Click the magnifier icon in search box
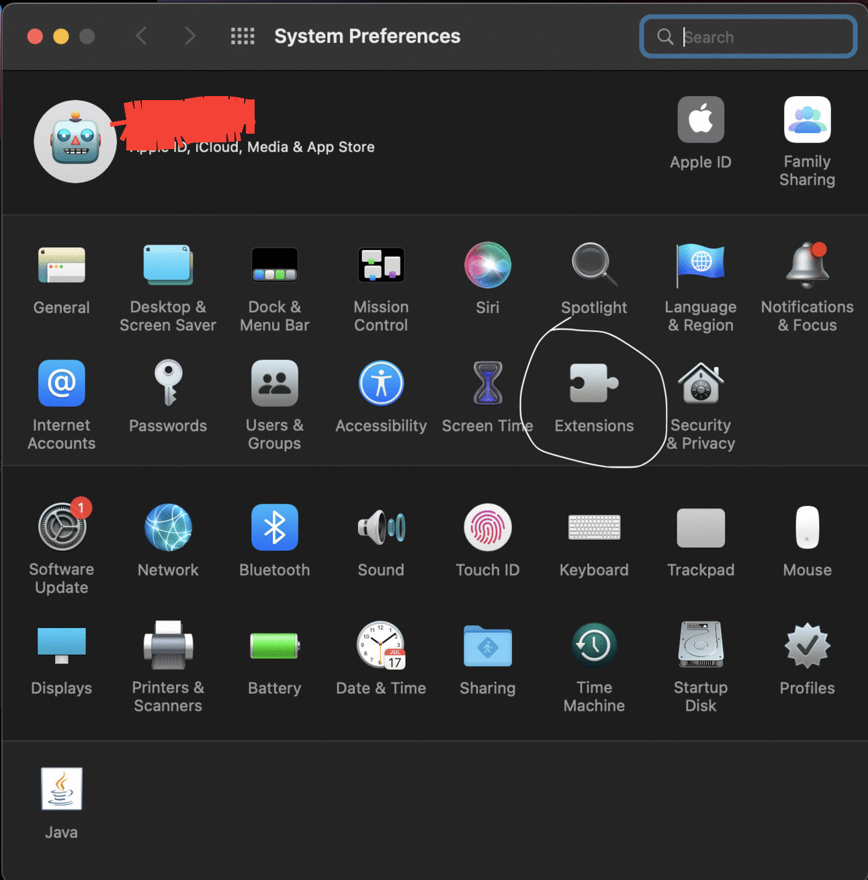Screen dimensions: 868x880 [x=665, y=36]
